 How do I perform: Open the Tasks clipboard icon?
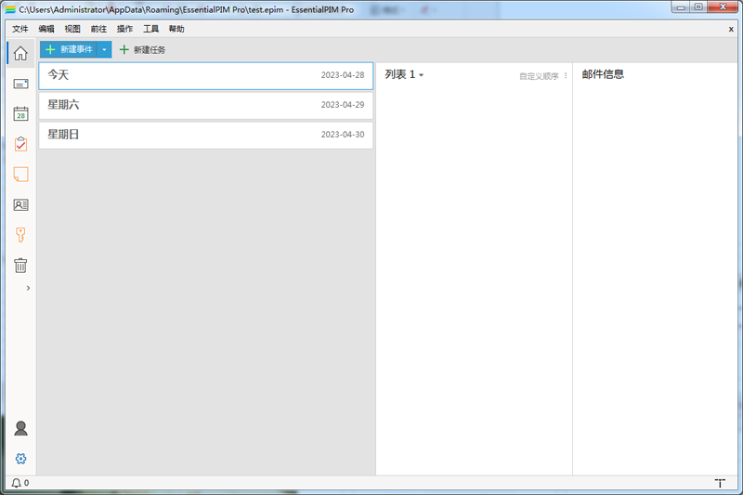[20, 144]
